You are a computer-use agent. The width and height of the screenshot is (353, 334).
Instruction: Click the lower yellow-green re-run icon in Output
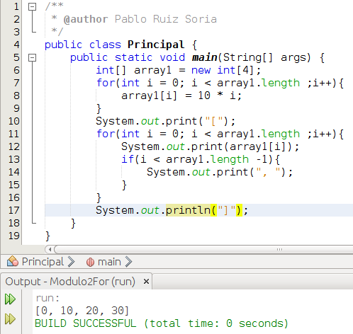click(x=10, y=319)
